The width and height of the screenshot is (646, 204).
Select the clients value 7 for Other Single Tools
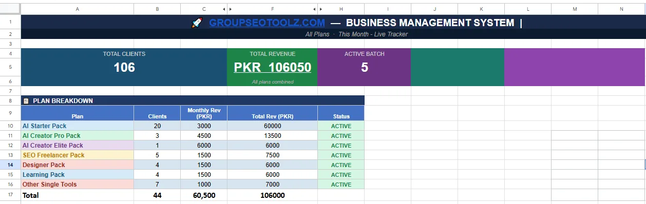(x=157, y=185)
